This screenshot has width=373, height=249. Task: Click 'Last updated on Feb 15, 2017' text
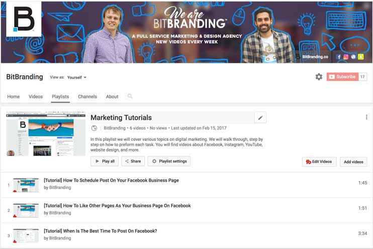(199, 128)
